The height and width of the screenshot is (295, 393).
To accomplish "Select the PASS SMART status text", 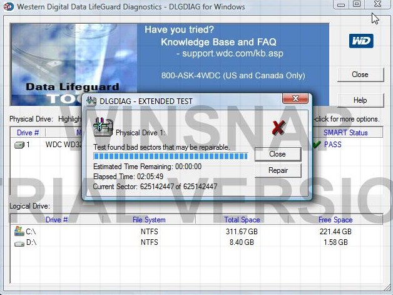I will [x=332, y=145].
